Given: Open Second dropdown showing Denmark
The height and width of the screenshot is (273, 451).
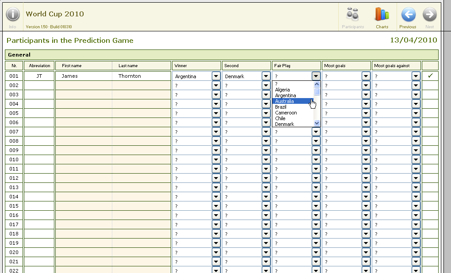Looking at the screenshot, I should [266, 76].
